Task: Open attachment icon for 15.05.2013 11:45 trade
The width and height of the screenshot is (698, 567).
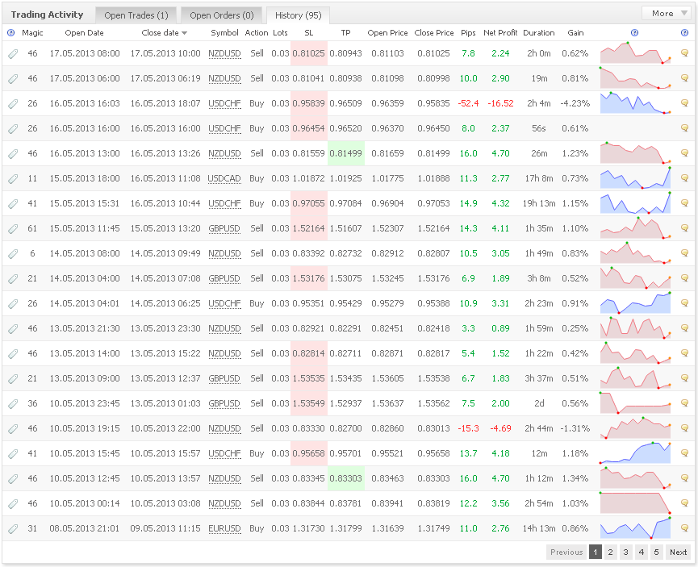Action: [14, 229]
